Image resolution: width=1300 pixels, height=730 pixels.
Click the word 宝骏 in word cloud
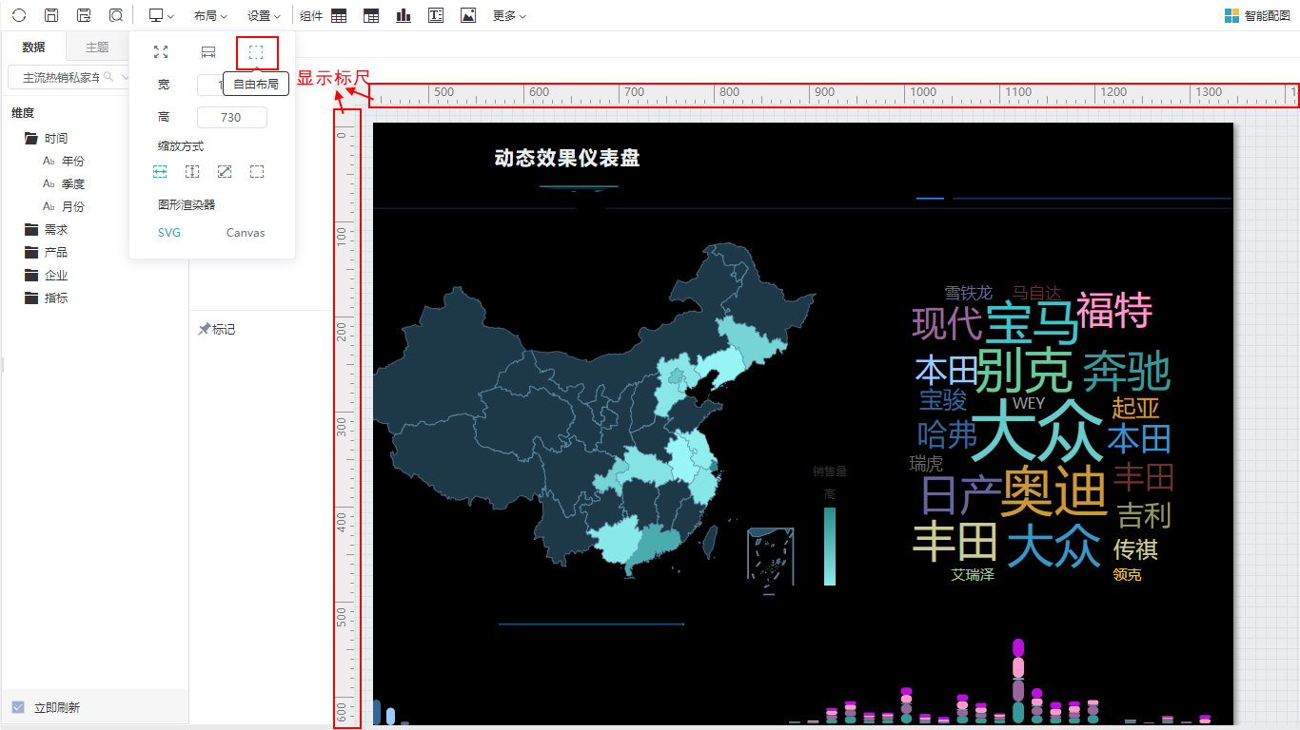943,399
